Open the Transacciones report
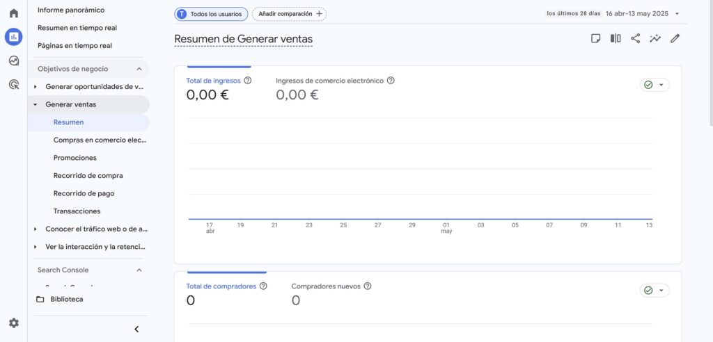The image size is (713, 342). (x=77, y=211)
